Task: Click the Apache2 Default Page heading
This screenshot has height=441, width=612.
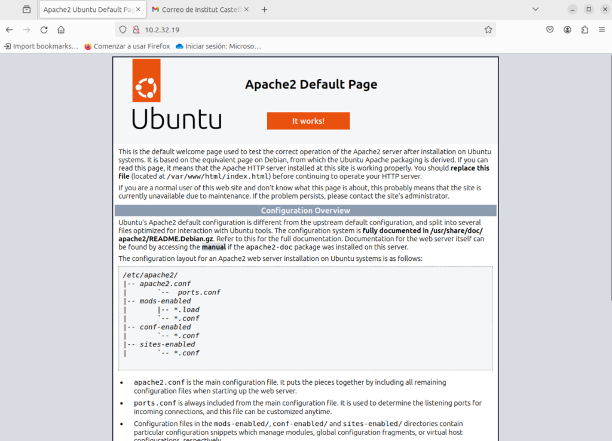Action: 311,84
